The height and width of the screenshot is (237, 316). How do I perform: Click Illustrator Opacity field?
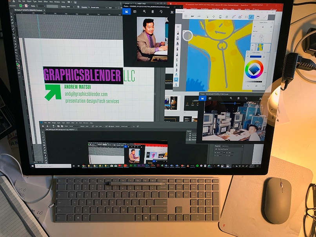[x=69, y=7]
